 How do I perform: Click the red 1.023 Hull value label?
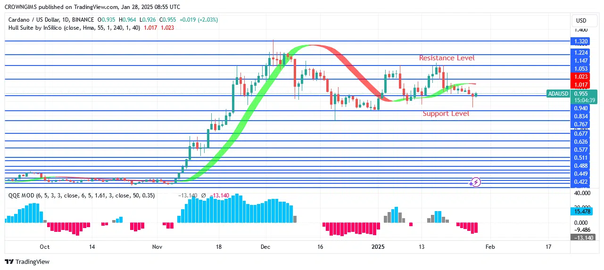580,76
